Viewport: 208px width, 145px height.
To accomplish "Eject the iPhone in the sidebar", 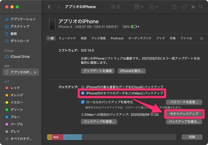I will click(35, 72).
